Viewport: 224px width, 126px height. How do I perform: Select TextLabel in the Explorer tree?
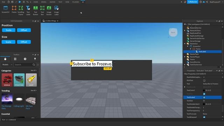[202, 51]
